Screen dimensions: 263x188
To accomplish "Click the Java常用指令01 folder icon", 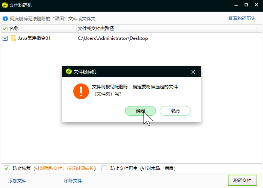I will coord(13,38).
